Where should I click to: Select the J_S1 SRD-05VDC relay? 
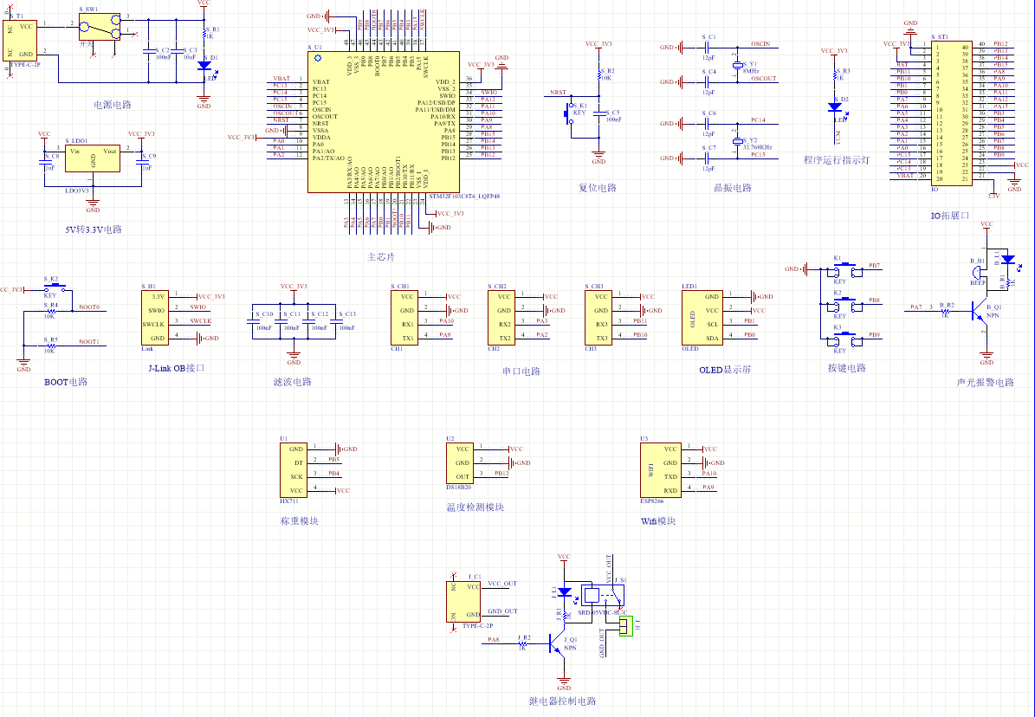click(604, 596)
